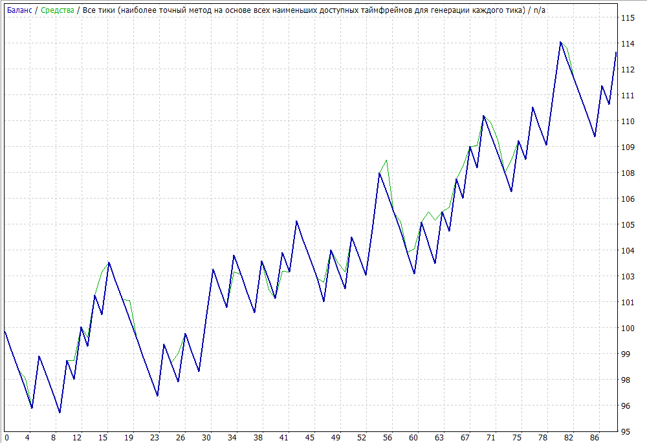Screen dimensions: 647x443
Task: Click the 56 mark on horizontal axis
Action: pyautogui.click(x=388, y=438)
